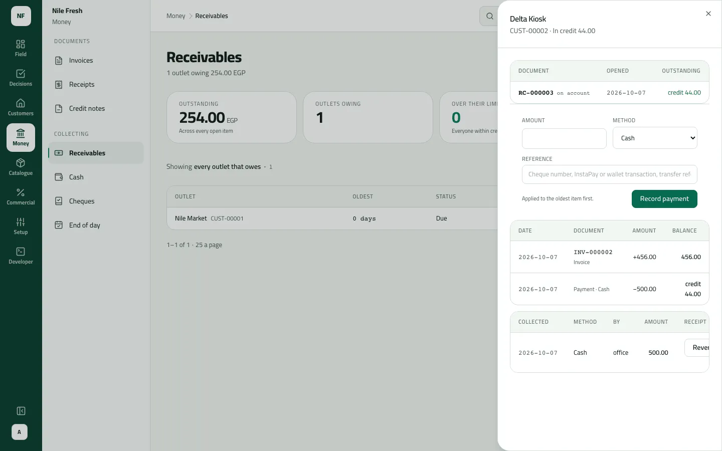Open the Nile Market outlet row
This screenshot has width=722, height=451.
(332, 218)
